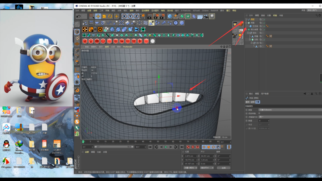Collapse the first 空白 null tree node

click(x=248, y=33)
